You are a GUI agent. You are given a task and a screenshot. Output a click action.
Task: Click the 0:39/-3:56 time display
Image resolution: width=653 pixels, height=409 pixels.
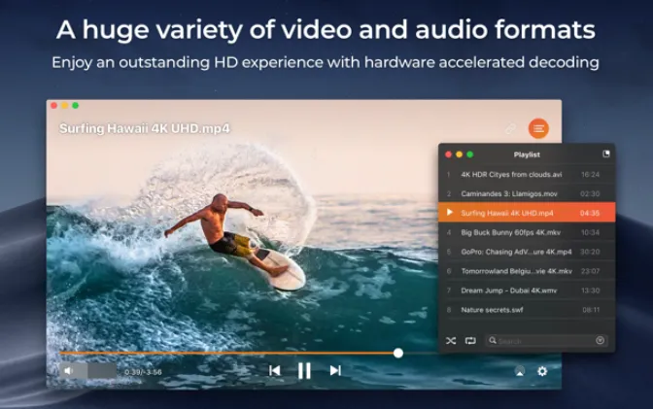click(143, 372)
